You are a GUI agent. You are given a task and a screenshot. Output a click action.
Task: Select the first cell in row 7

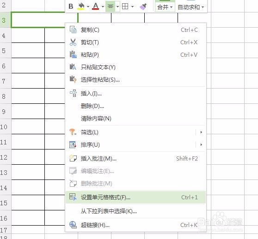(x=28, y=81)
